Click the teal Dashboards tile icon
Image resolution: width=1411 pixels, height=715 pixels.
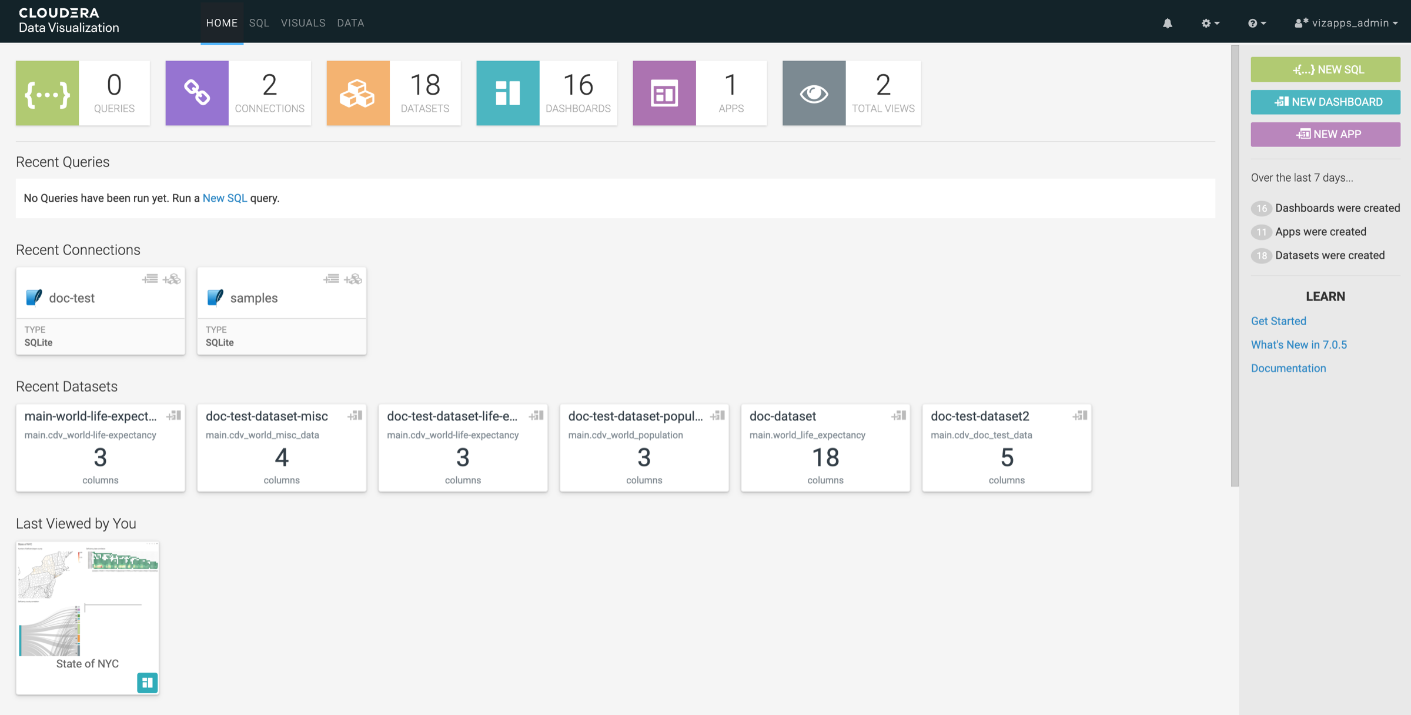point(508,93)
